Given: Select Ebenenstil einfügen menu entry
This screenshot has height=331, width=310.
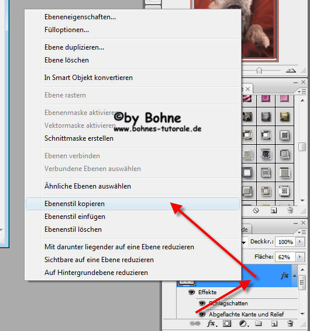Looking at the screenshot, I should tap(75, 217).
